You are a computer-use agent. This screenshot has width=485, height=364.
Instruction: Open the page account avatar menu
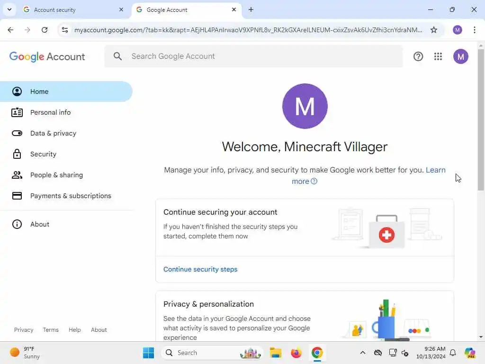(x=460, y=56)
